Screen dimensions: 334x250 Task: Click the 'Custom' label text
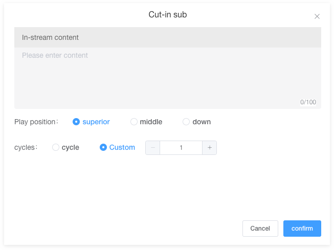tap(122, 147)
